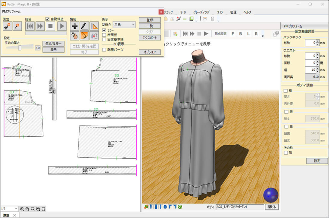Enable the 断面板 checkbox
The height and width of the screenshot is (218, 329).
point(104,35)
